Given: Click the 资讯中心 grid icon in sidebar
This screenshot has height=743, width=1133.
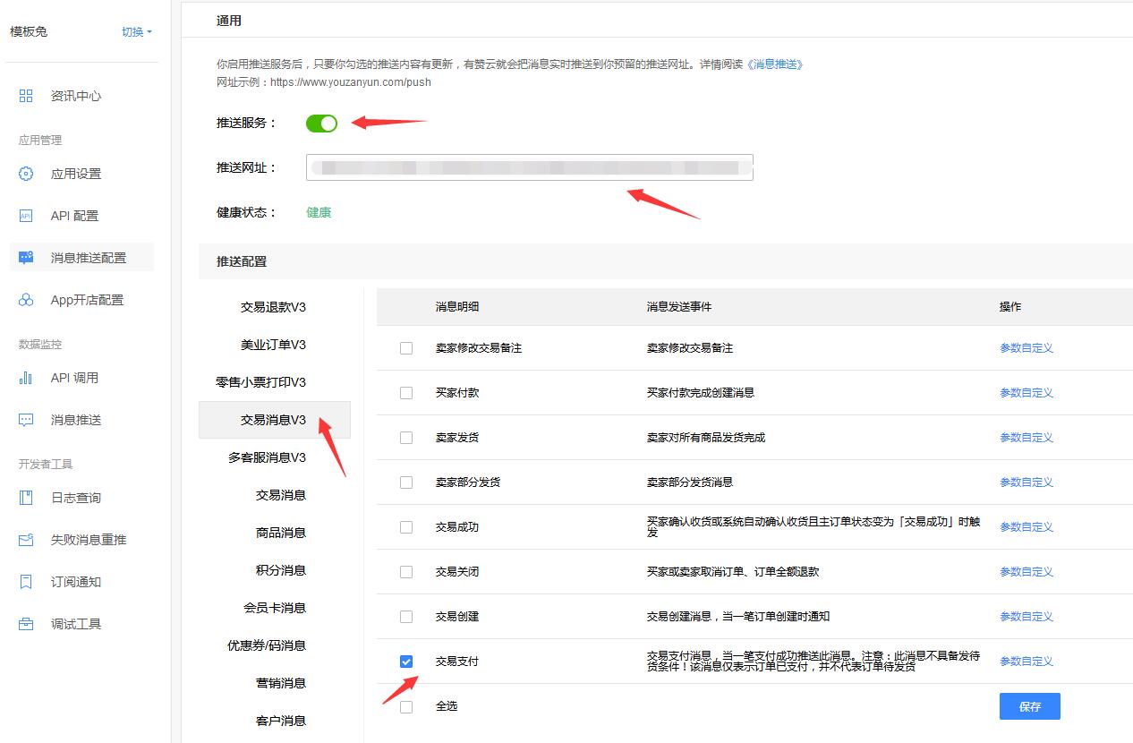Looking at the screenshot, I should point(26,96).
